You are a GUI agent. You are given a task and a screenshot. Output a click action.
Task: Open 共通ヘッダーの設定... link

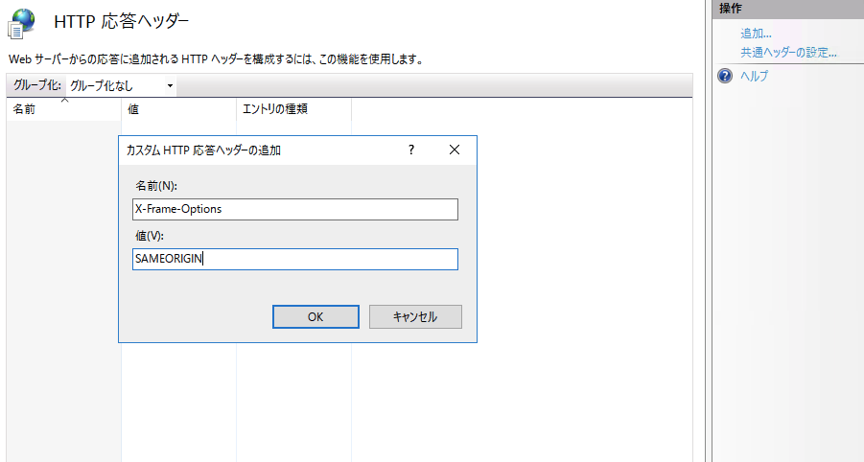(788, 53)
